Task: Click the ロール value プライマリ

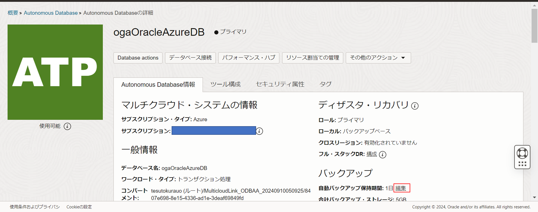Action: point(351,120)
